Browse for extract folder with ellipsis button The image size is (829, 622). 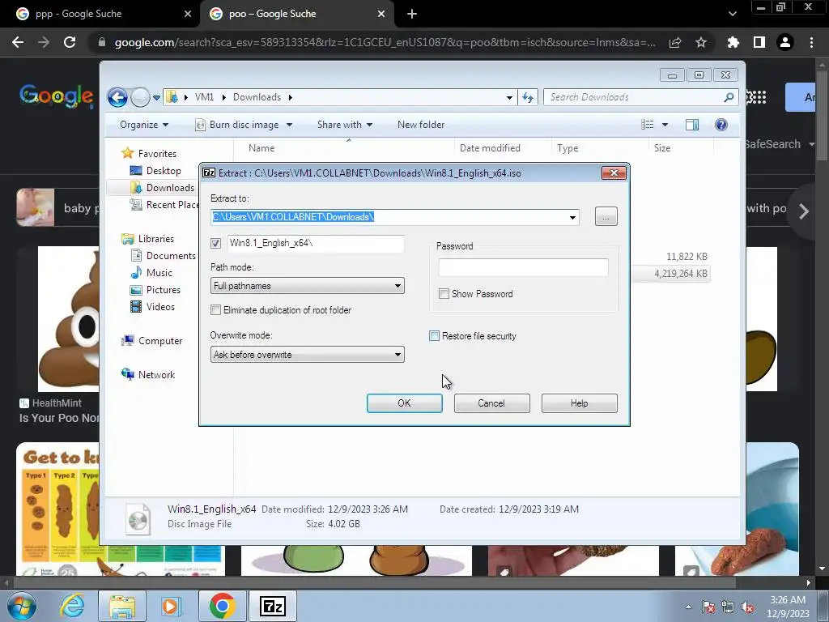point(606,216)
